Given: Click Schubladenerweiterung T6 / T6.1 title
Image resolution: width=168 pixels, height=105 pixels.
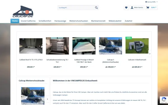Looking at the screenshot, I should click(57, 61).
